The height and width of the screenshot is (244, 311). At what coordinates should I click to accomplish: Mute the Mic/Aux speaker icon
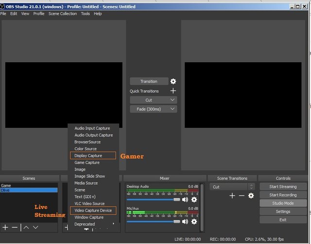pos(185,221)
